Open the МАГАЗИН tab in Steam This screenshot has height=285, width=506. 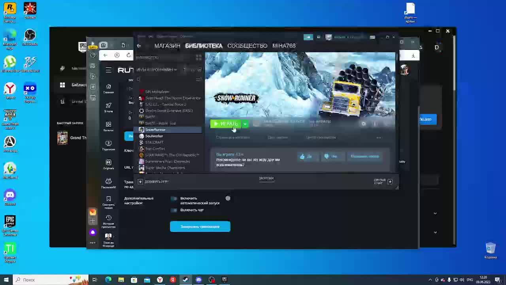pos(167,46)
